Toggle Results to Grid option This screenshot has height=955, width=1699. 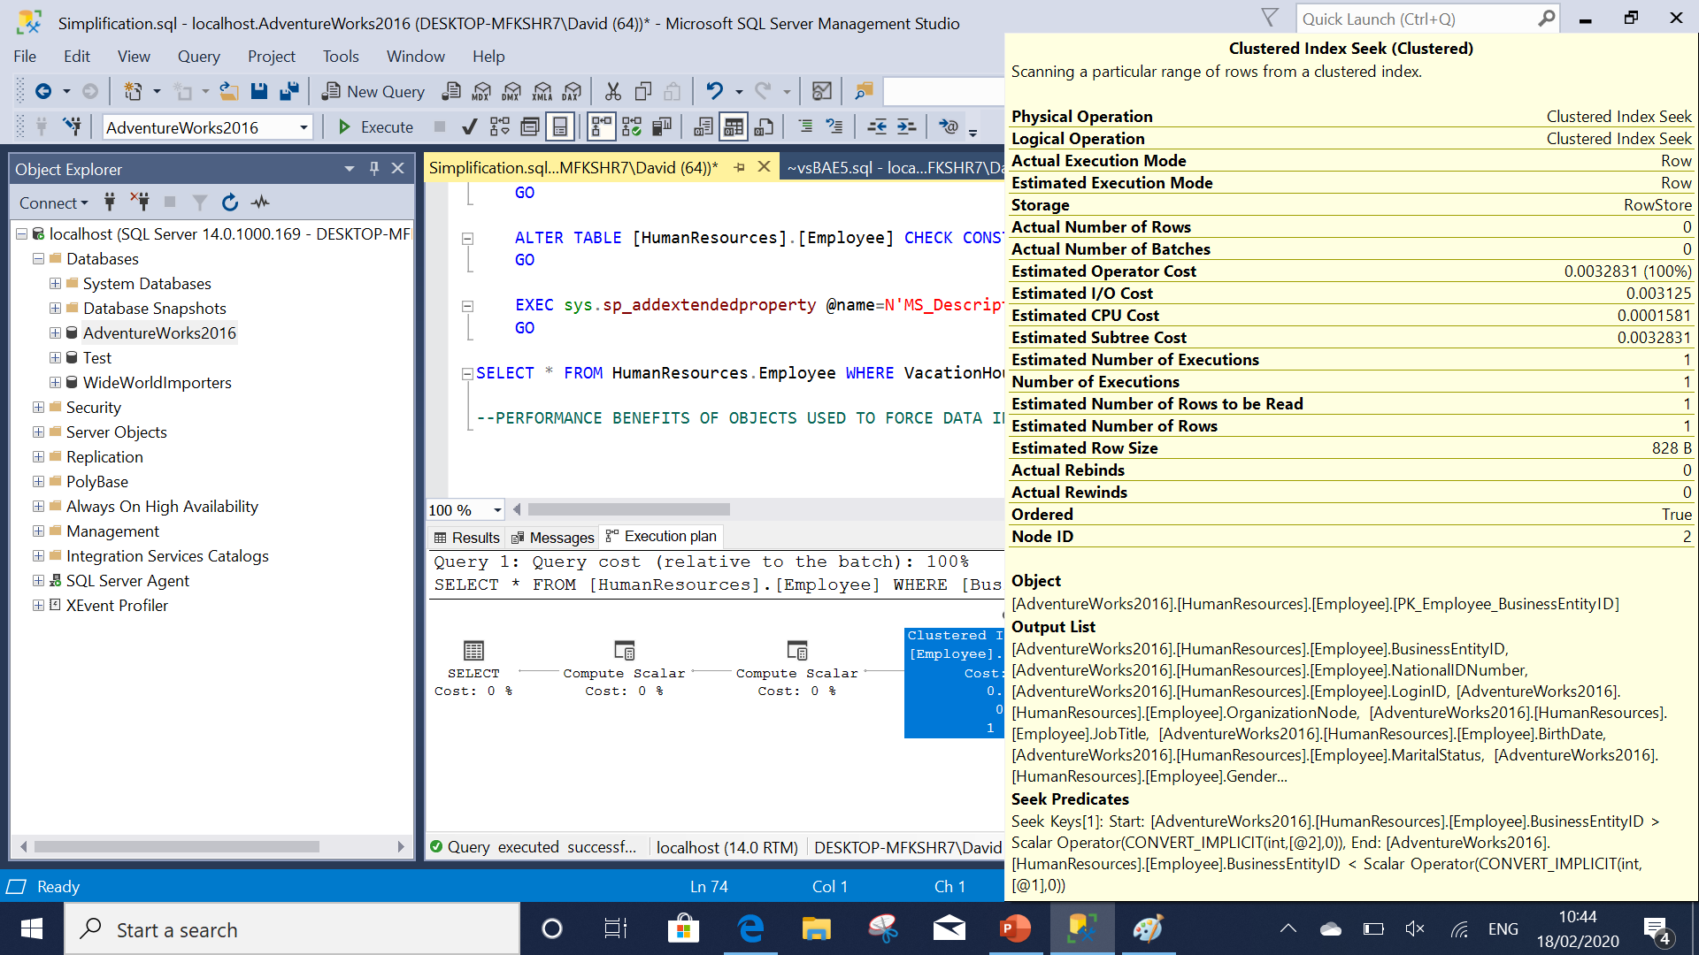tap(734, 127)
